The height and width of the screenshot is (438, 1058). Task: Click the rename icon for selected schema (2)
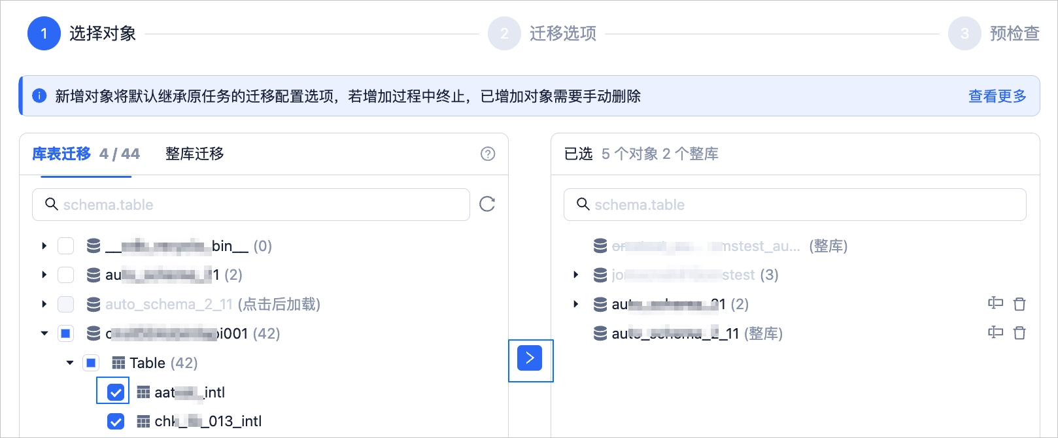pyautogui.click(x=995, y=303)
